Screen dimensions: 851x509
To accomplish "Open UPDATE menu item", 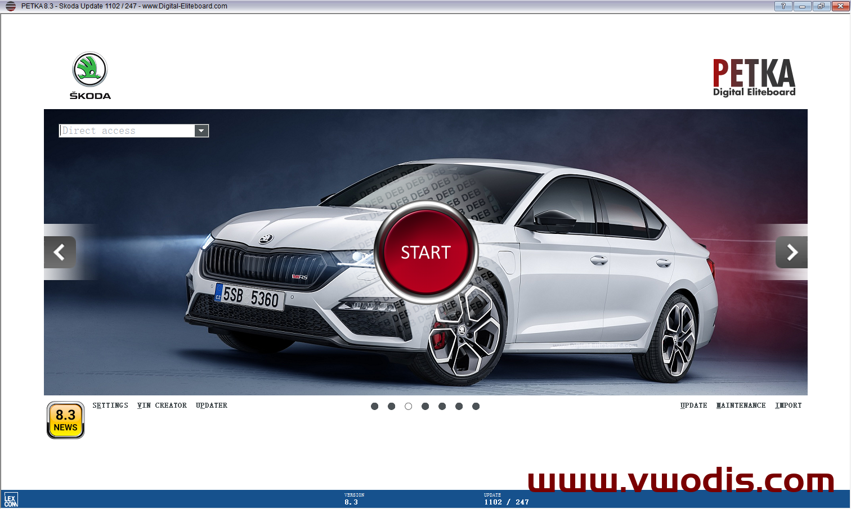I will pyautogui.click(x=693, y=406).
